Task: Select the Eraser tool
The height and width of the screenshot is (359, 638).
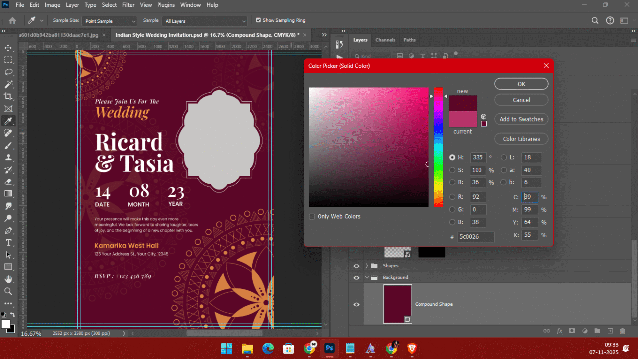Action: (x=8, y=182)
